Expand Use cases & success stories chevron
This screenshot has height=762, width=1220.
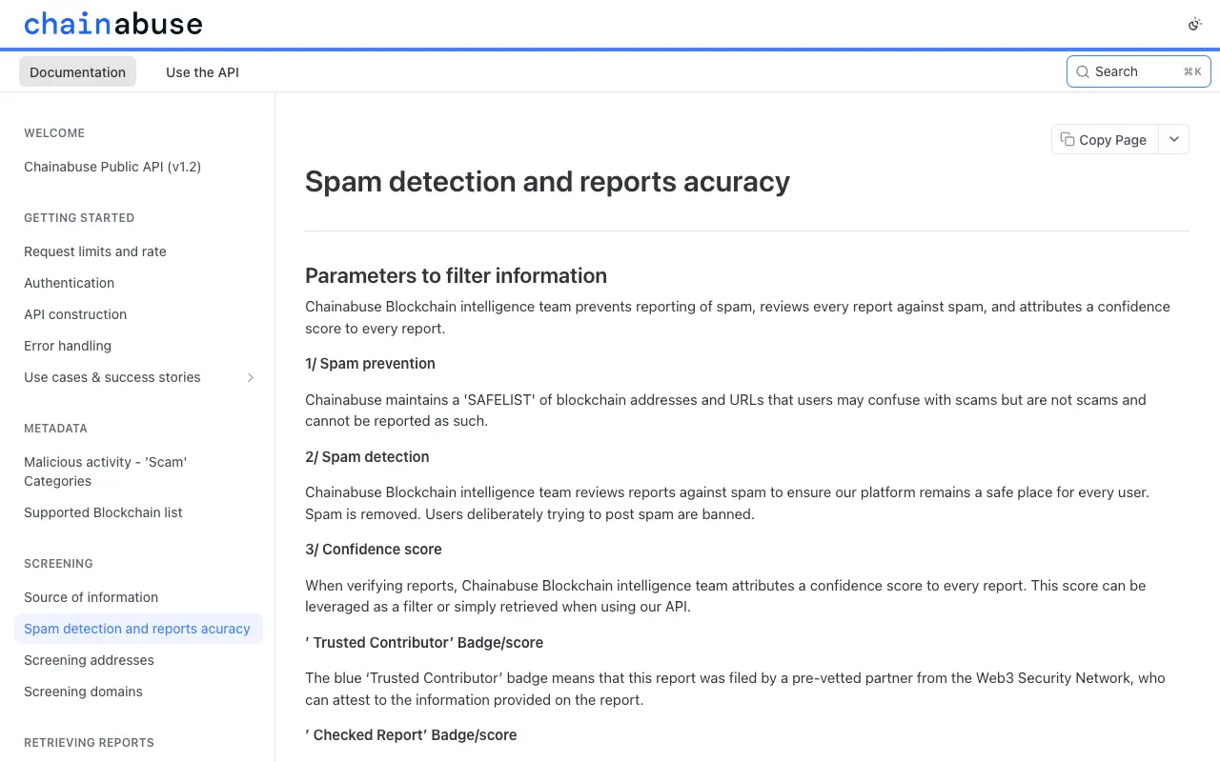pos(251,377)
